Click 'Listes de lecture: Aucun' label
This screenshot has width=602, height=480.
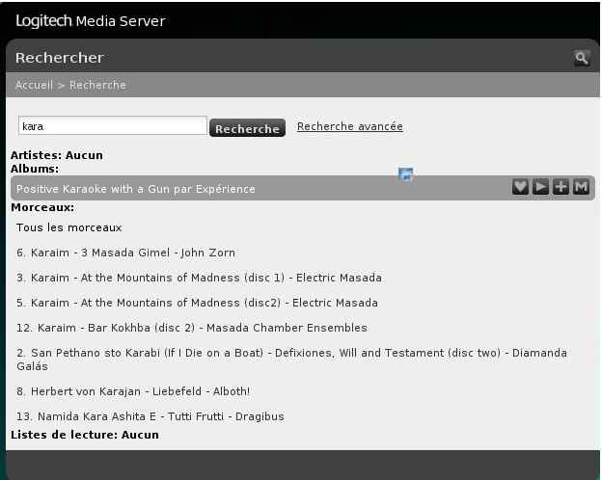(85, 435)
